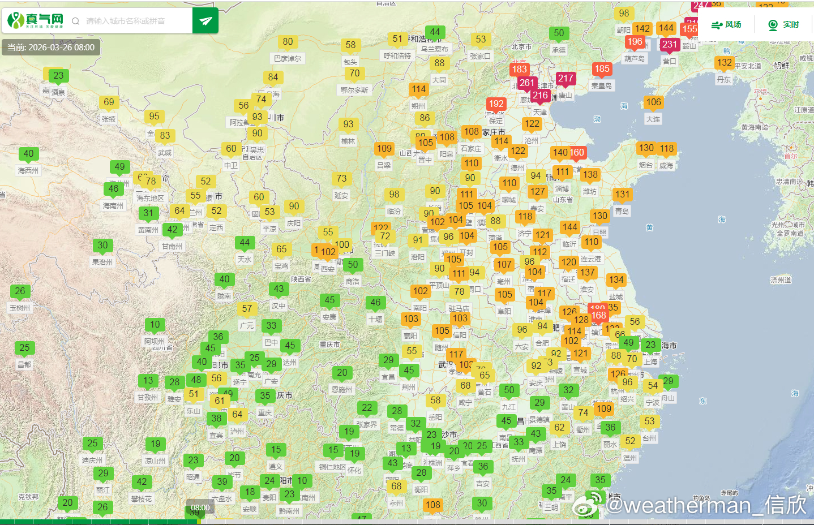814x525 pixels.
Task: Open the 丹东 marker showing 132
Action: pos(724,63)
